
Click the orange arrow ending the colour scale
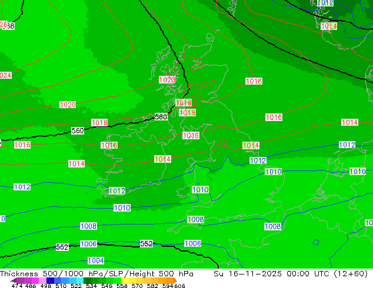coord(175,280)
